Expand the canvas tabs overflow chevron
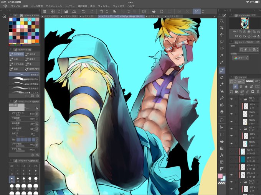Viewport: 261px width, 195px height. pyautogui.click(x=215, y=16)
